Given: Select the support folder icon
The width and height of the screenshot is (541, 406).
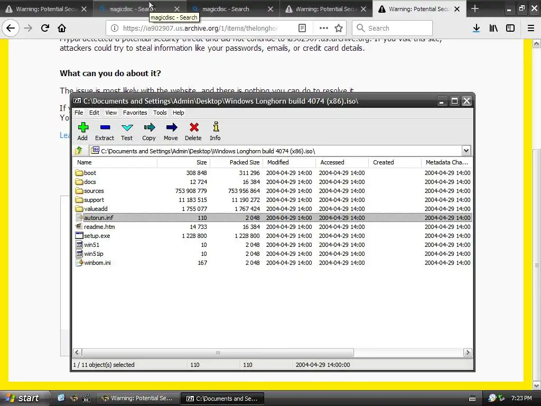Looking at the screenshot, I should click(79, 199).
